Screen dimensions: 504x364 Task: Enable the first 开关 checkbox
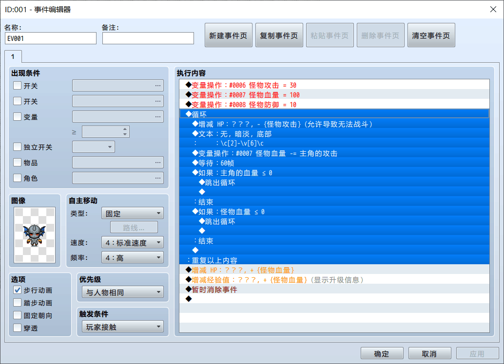click(18, 86)
